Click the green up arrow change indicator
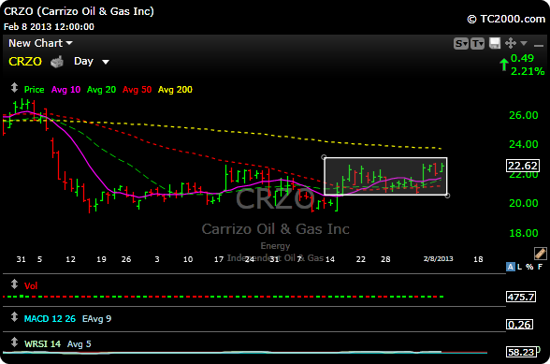 pos(504,65)
